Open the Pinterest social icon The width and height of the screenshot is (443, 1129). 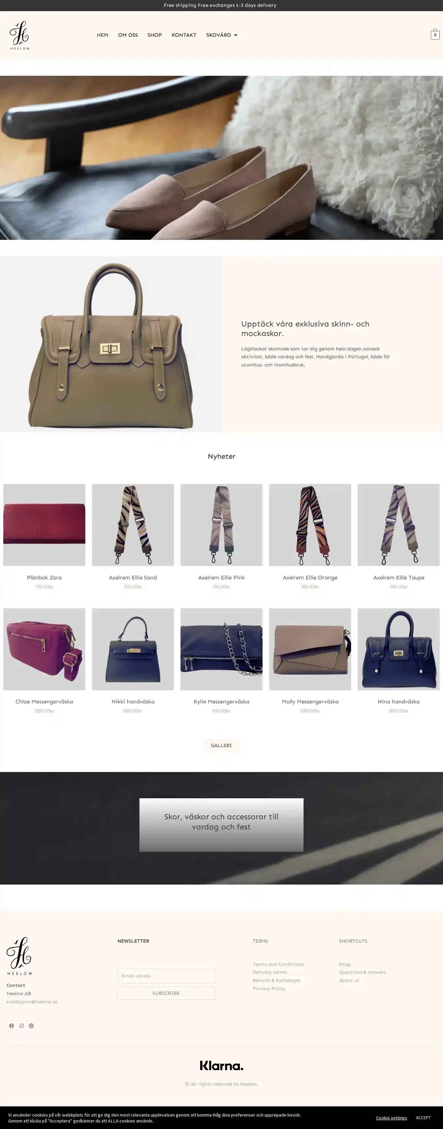click(x=31, y=1026)
